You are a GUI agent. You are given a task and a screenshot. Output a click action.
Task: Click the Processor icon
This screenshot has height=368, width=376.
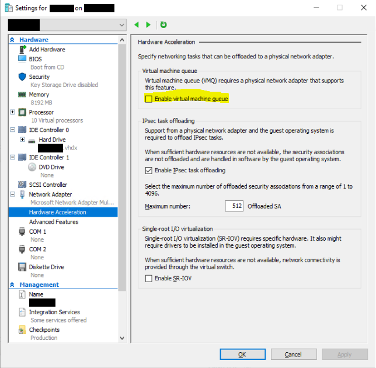[x=22, y=112]
